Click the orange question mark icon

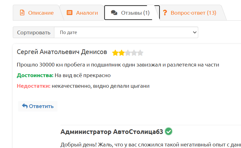point(165,12)
